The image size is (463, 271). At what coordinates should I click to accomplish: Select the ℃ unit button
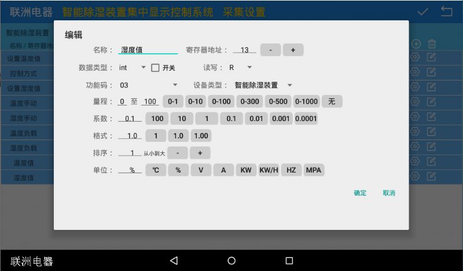click(x=155, y=170)
